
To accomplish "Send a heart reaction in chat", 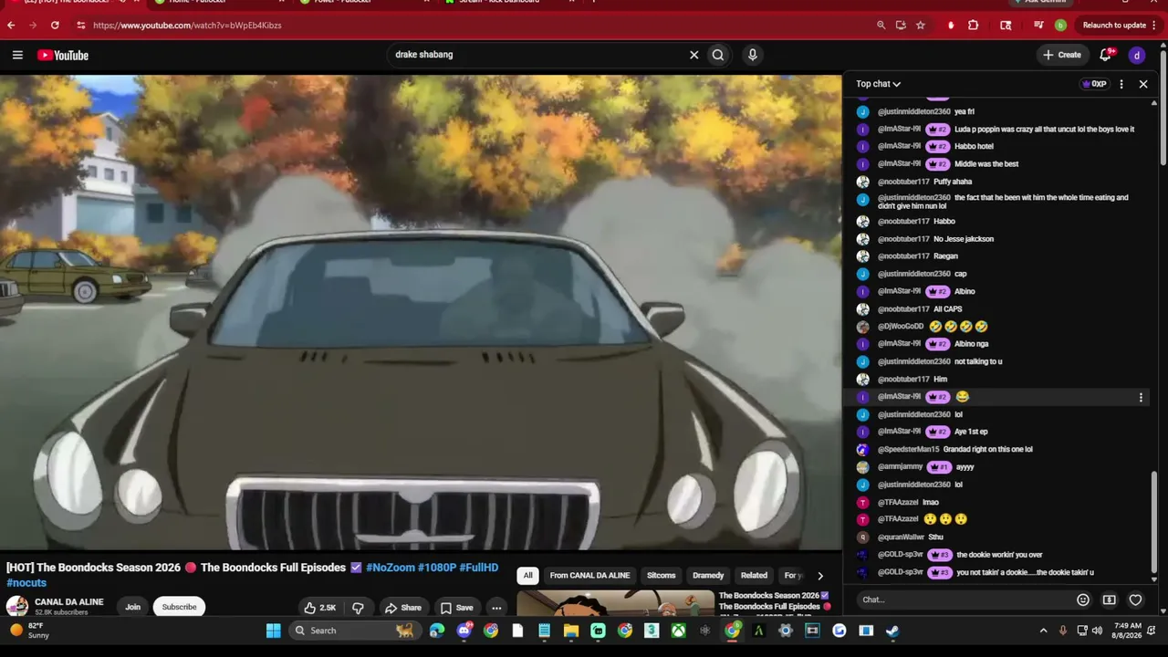I will pyautogui.click(x=1135, y=600).
